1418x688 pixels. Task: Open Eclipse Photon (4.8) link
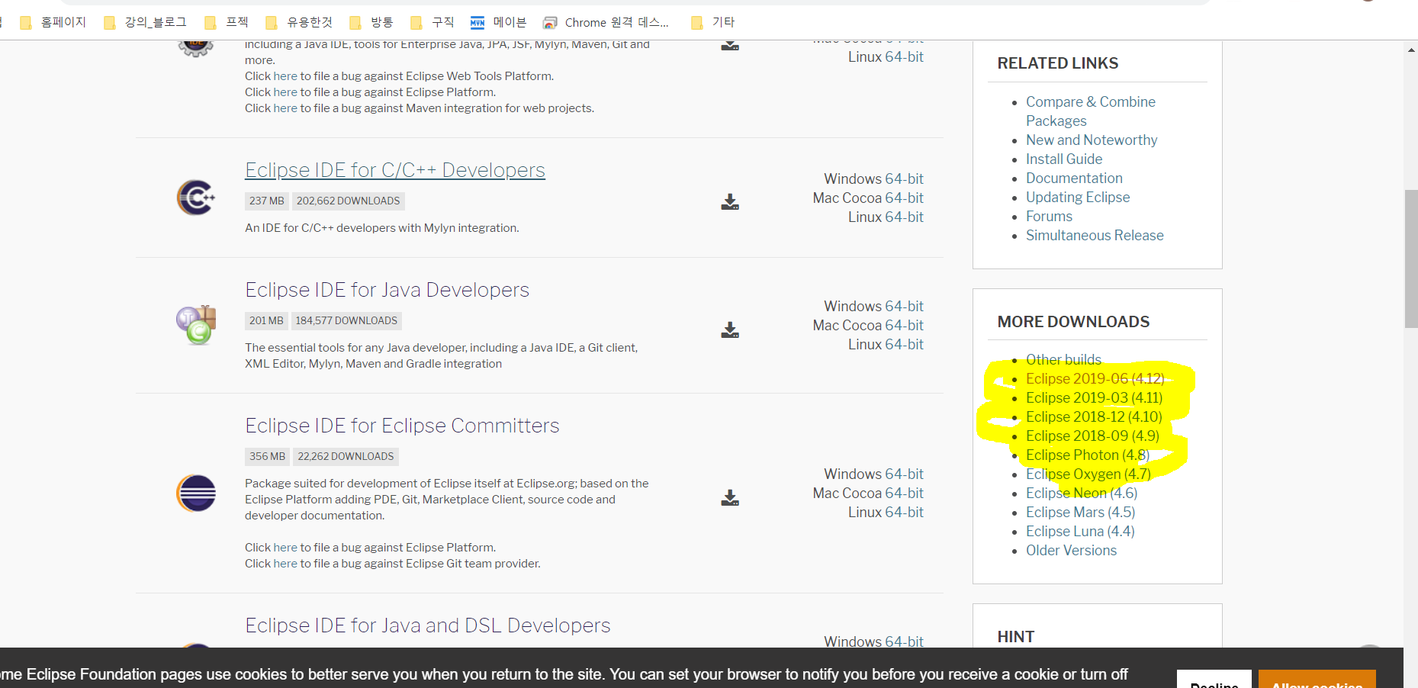[x=1088, y=455]
